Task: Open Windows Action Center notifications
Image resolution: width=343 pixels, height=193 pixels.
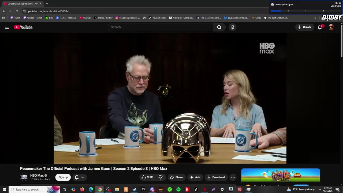Action: click(338, 190)
